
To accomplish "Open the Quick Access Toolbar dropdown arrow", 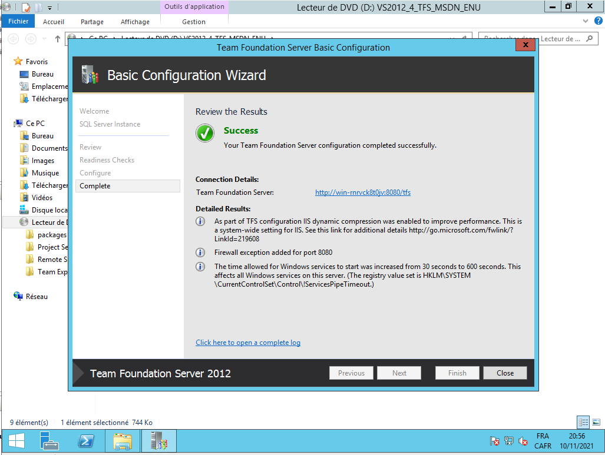I will 50,8.
